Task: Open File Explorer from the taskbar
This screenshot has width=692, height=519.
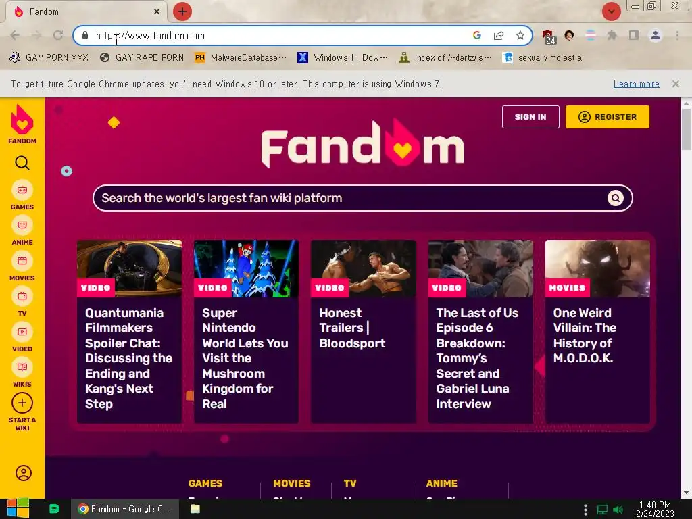Action: click(195, 509)
